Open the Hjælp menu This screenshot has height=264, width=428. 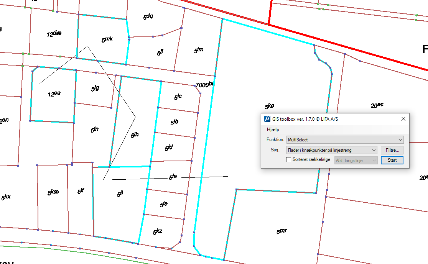[273, 130]
